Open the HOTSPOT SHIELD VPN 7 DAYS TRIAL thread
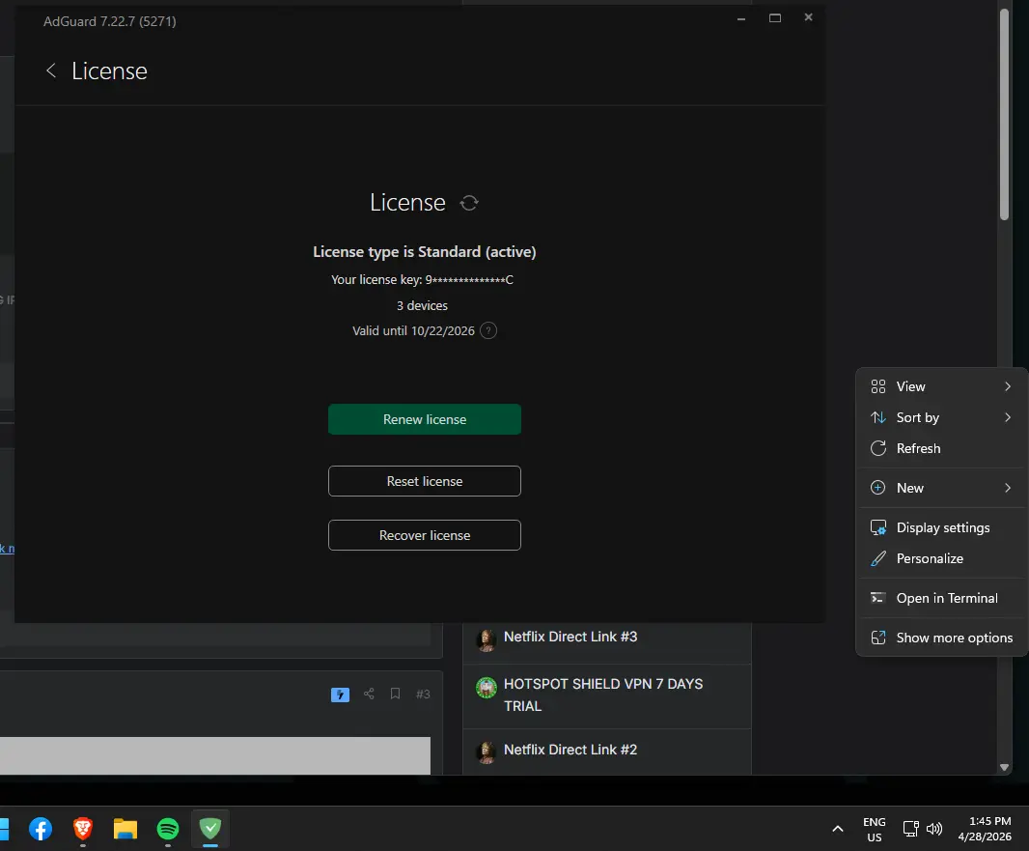The image size is (1029, 851). pos(603,695)
